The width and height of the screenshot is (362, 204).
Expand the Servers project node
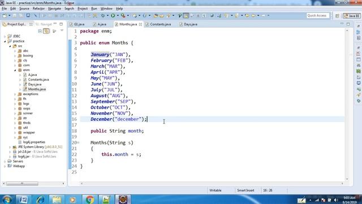click(5, 161)
